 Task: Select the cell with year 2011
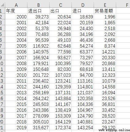tap(16, 81)
